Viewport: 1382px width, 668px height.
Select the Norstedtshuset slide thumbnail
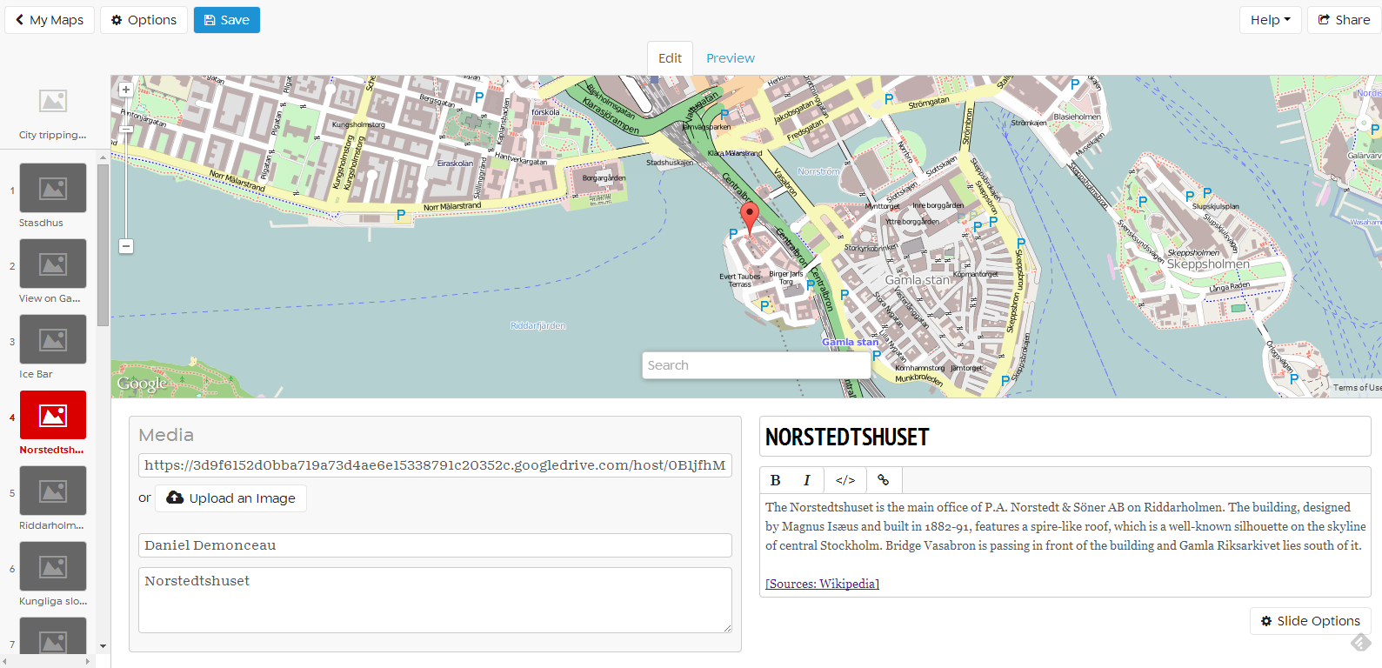[53, 415]
